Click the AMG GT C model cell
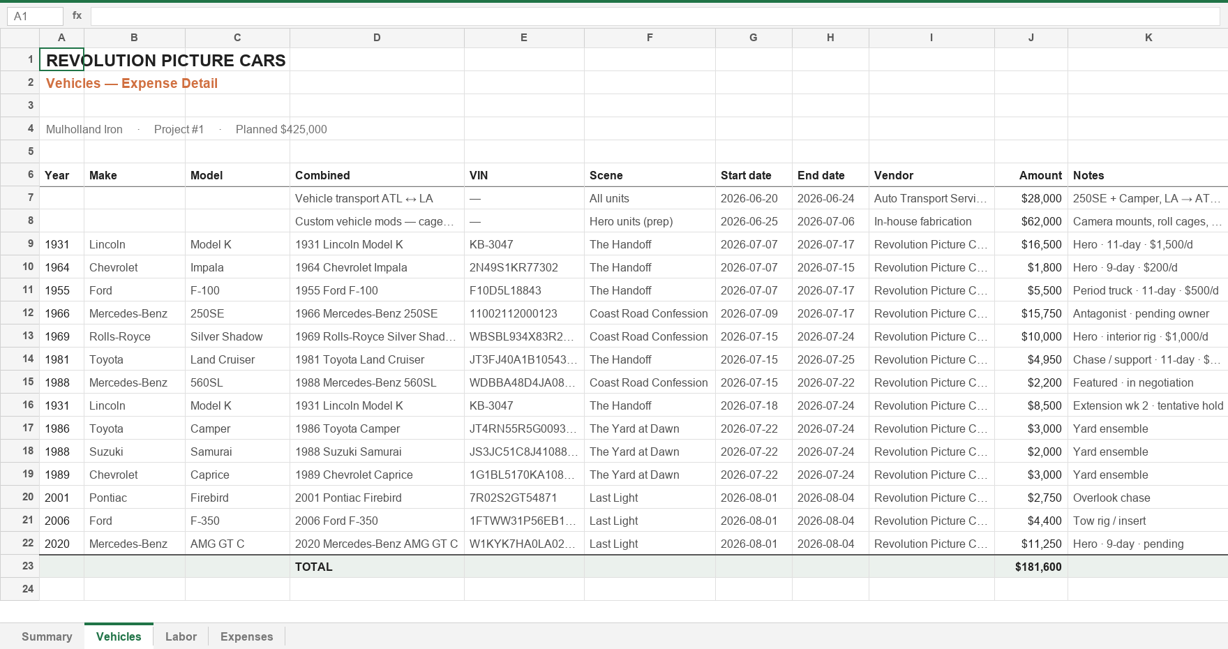Screen dimensions: 1228x649 click(237, 544)
